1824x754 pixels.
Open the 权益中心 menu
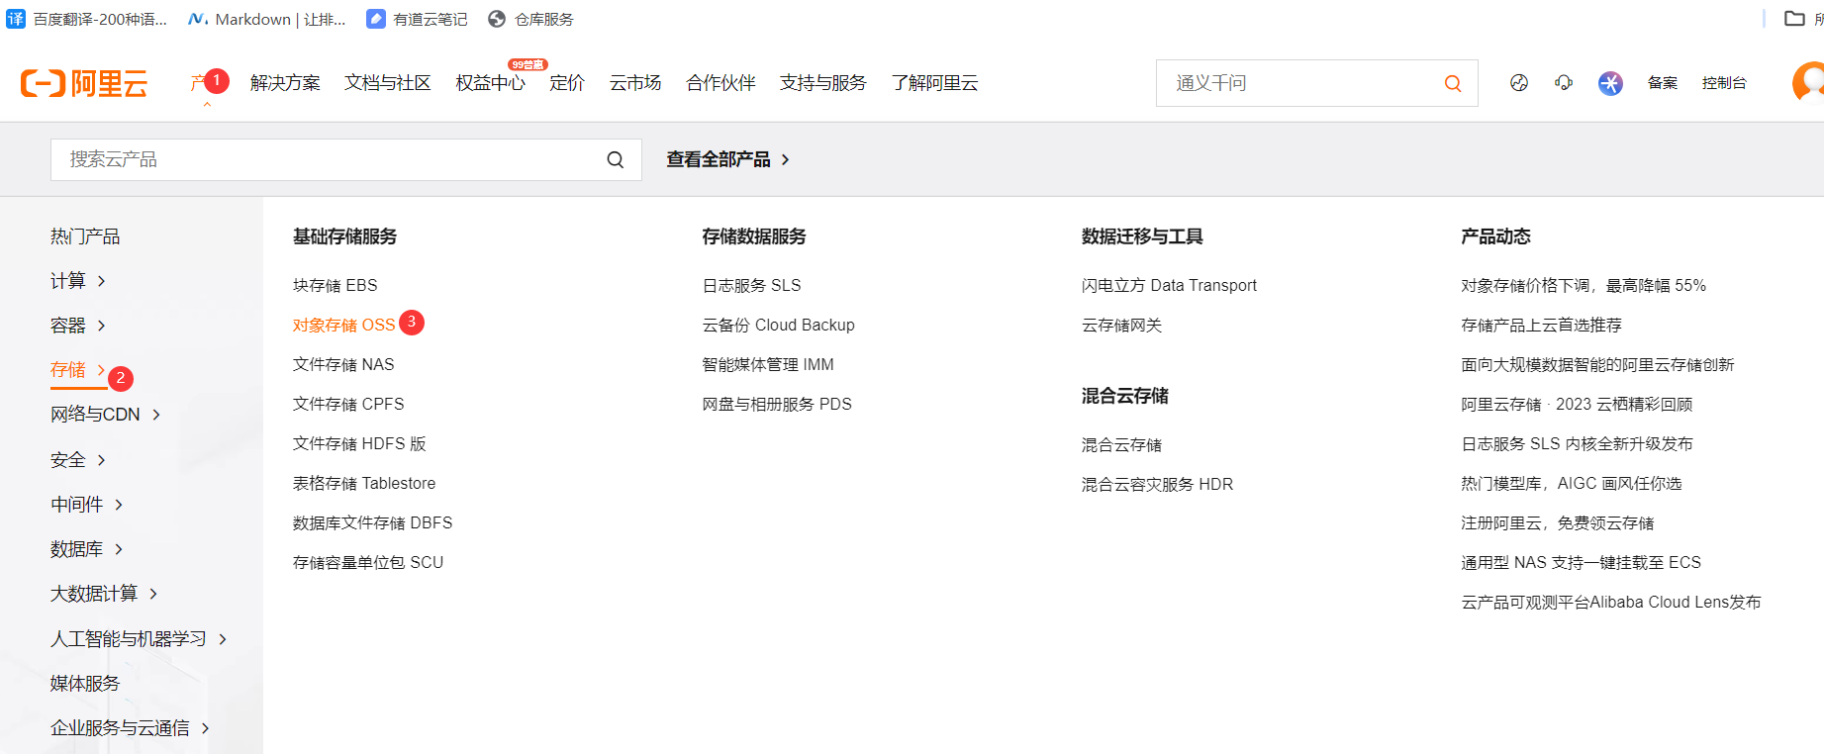point(490,83)
